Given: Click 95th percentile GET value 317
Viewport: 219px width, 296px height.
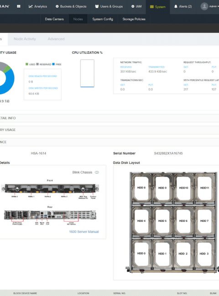Looking at the screenshot, I should (x=186, y=89).
